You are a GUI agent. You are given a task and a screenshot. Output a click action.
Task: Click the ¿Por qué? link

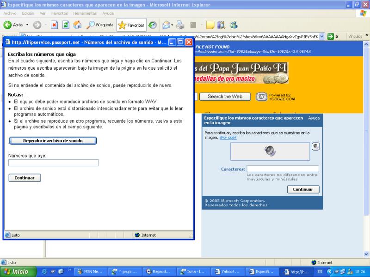tap(228, 138)
